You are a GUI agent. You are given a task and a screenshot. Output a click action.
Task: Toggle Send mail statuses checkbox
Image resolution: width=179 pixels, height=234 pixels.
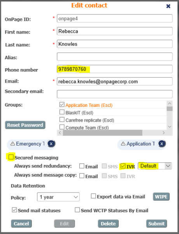(x=14, y=210)
